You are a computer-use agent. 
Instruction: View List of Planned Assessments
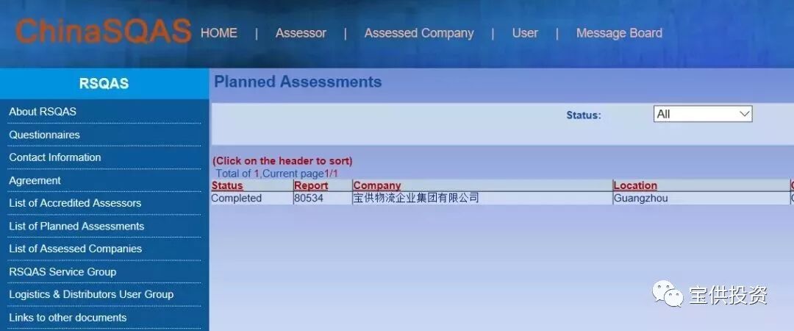76,226
